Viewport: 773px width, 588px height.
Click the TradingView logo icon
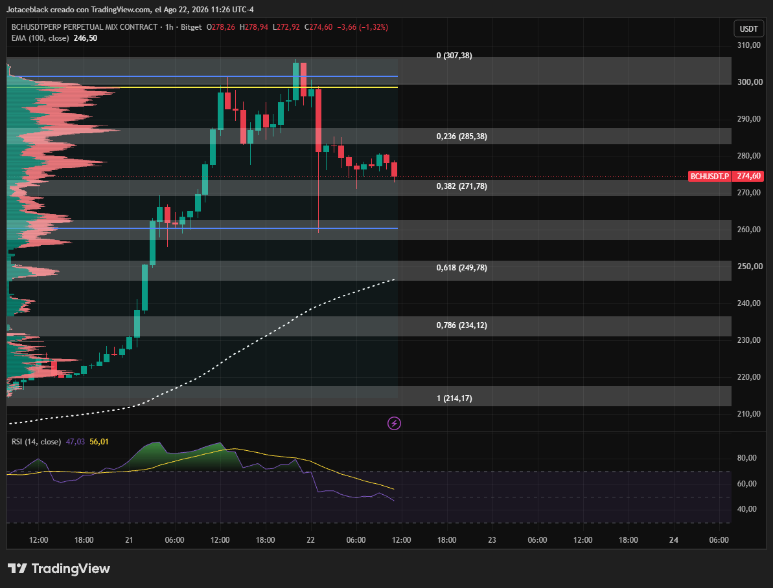[x=17, y=569]
